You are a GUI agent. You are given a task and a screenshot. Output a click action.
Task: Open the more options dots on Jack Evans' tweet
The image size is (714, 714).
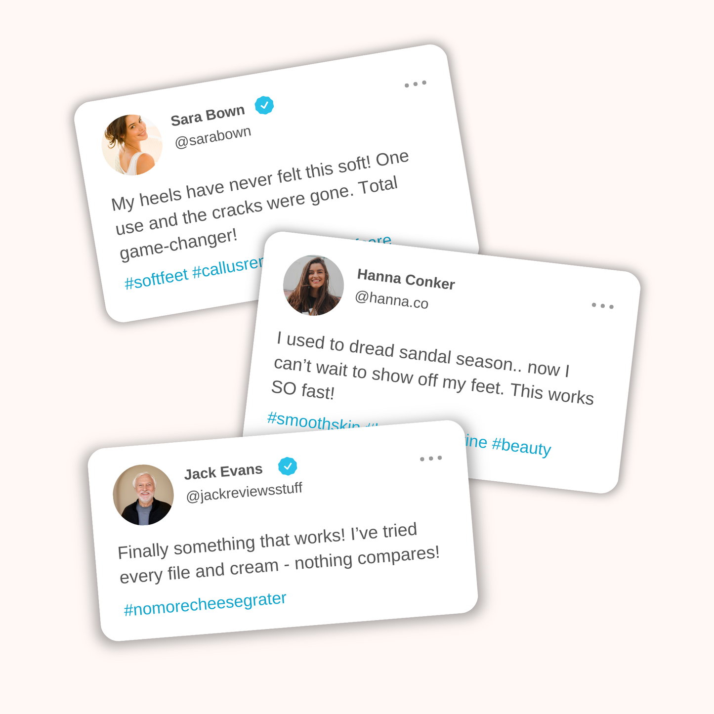point(430,459)
